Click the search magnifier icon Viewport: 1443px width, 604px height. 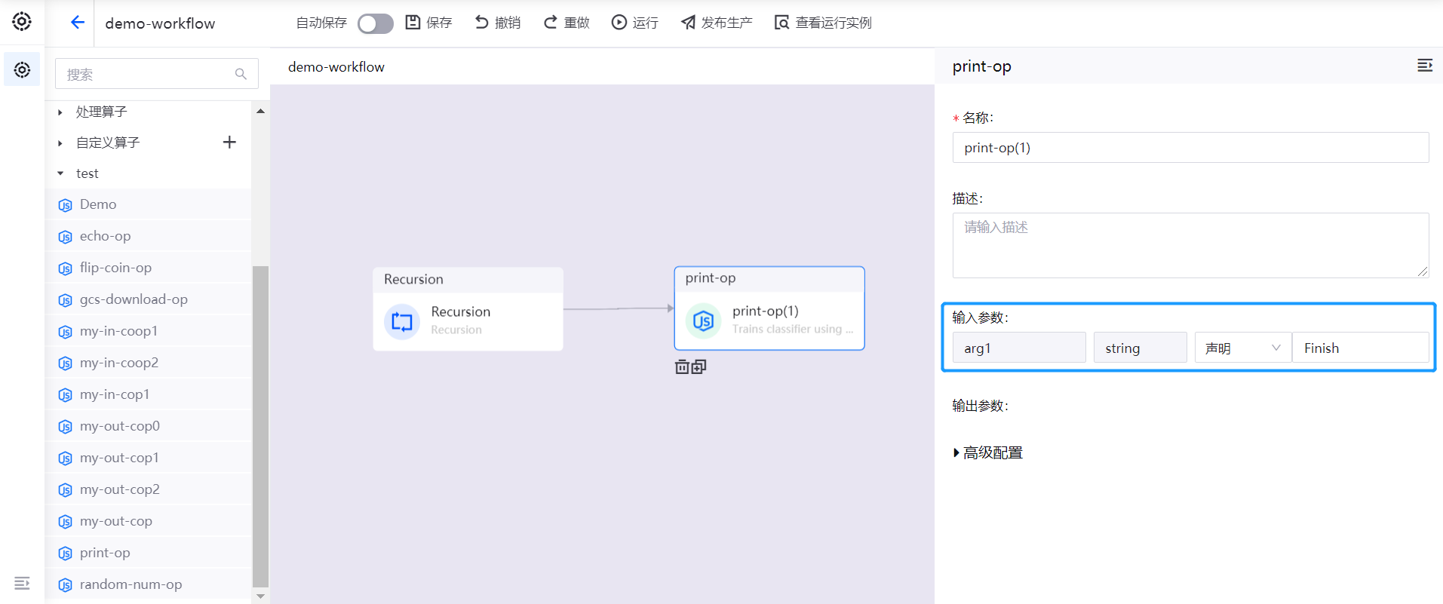(x=241, y=74)
